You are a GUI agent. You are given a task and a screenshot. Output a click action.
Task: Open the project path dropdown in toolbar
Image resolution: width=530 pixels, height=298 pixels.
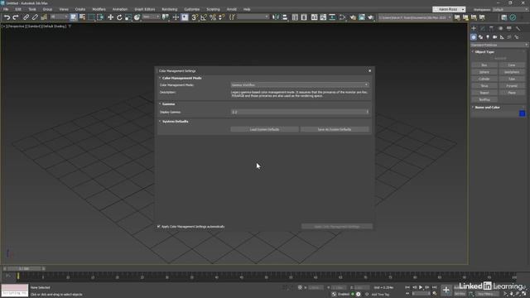click(x=415, y=17)
